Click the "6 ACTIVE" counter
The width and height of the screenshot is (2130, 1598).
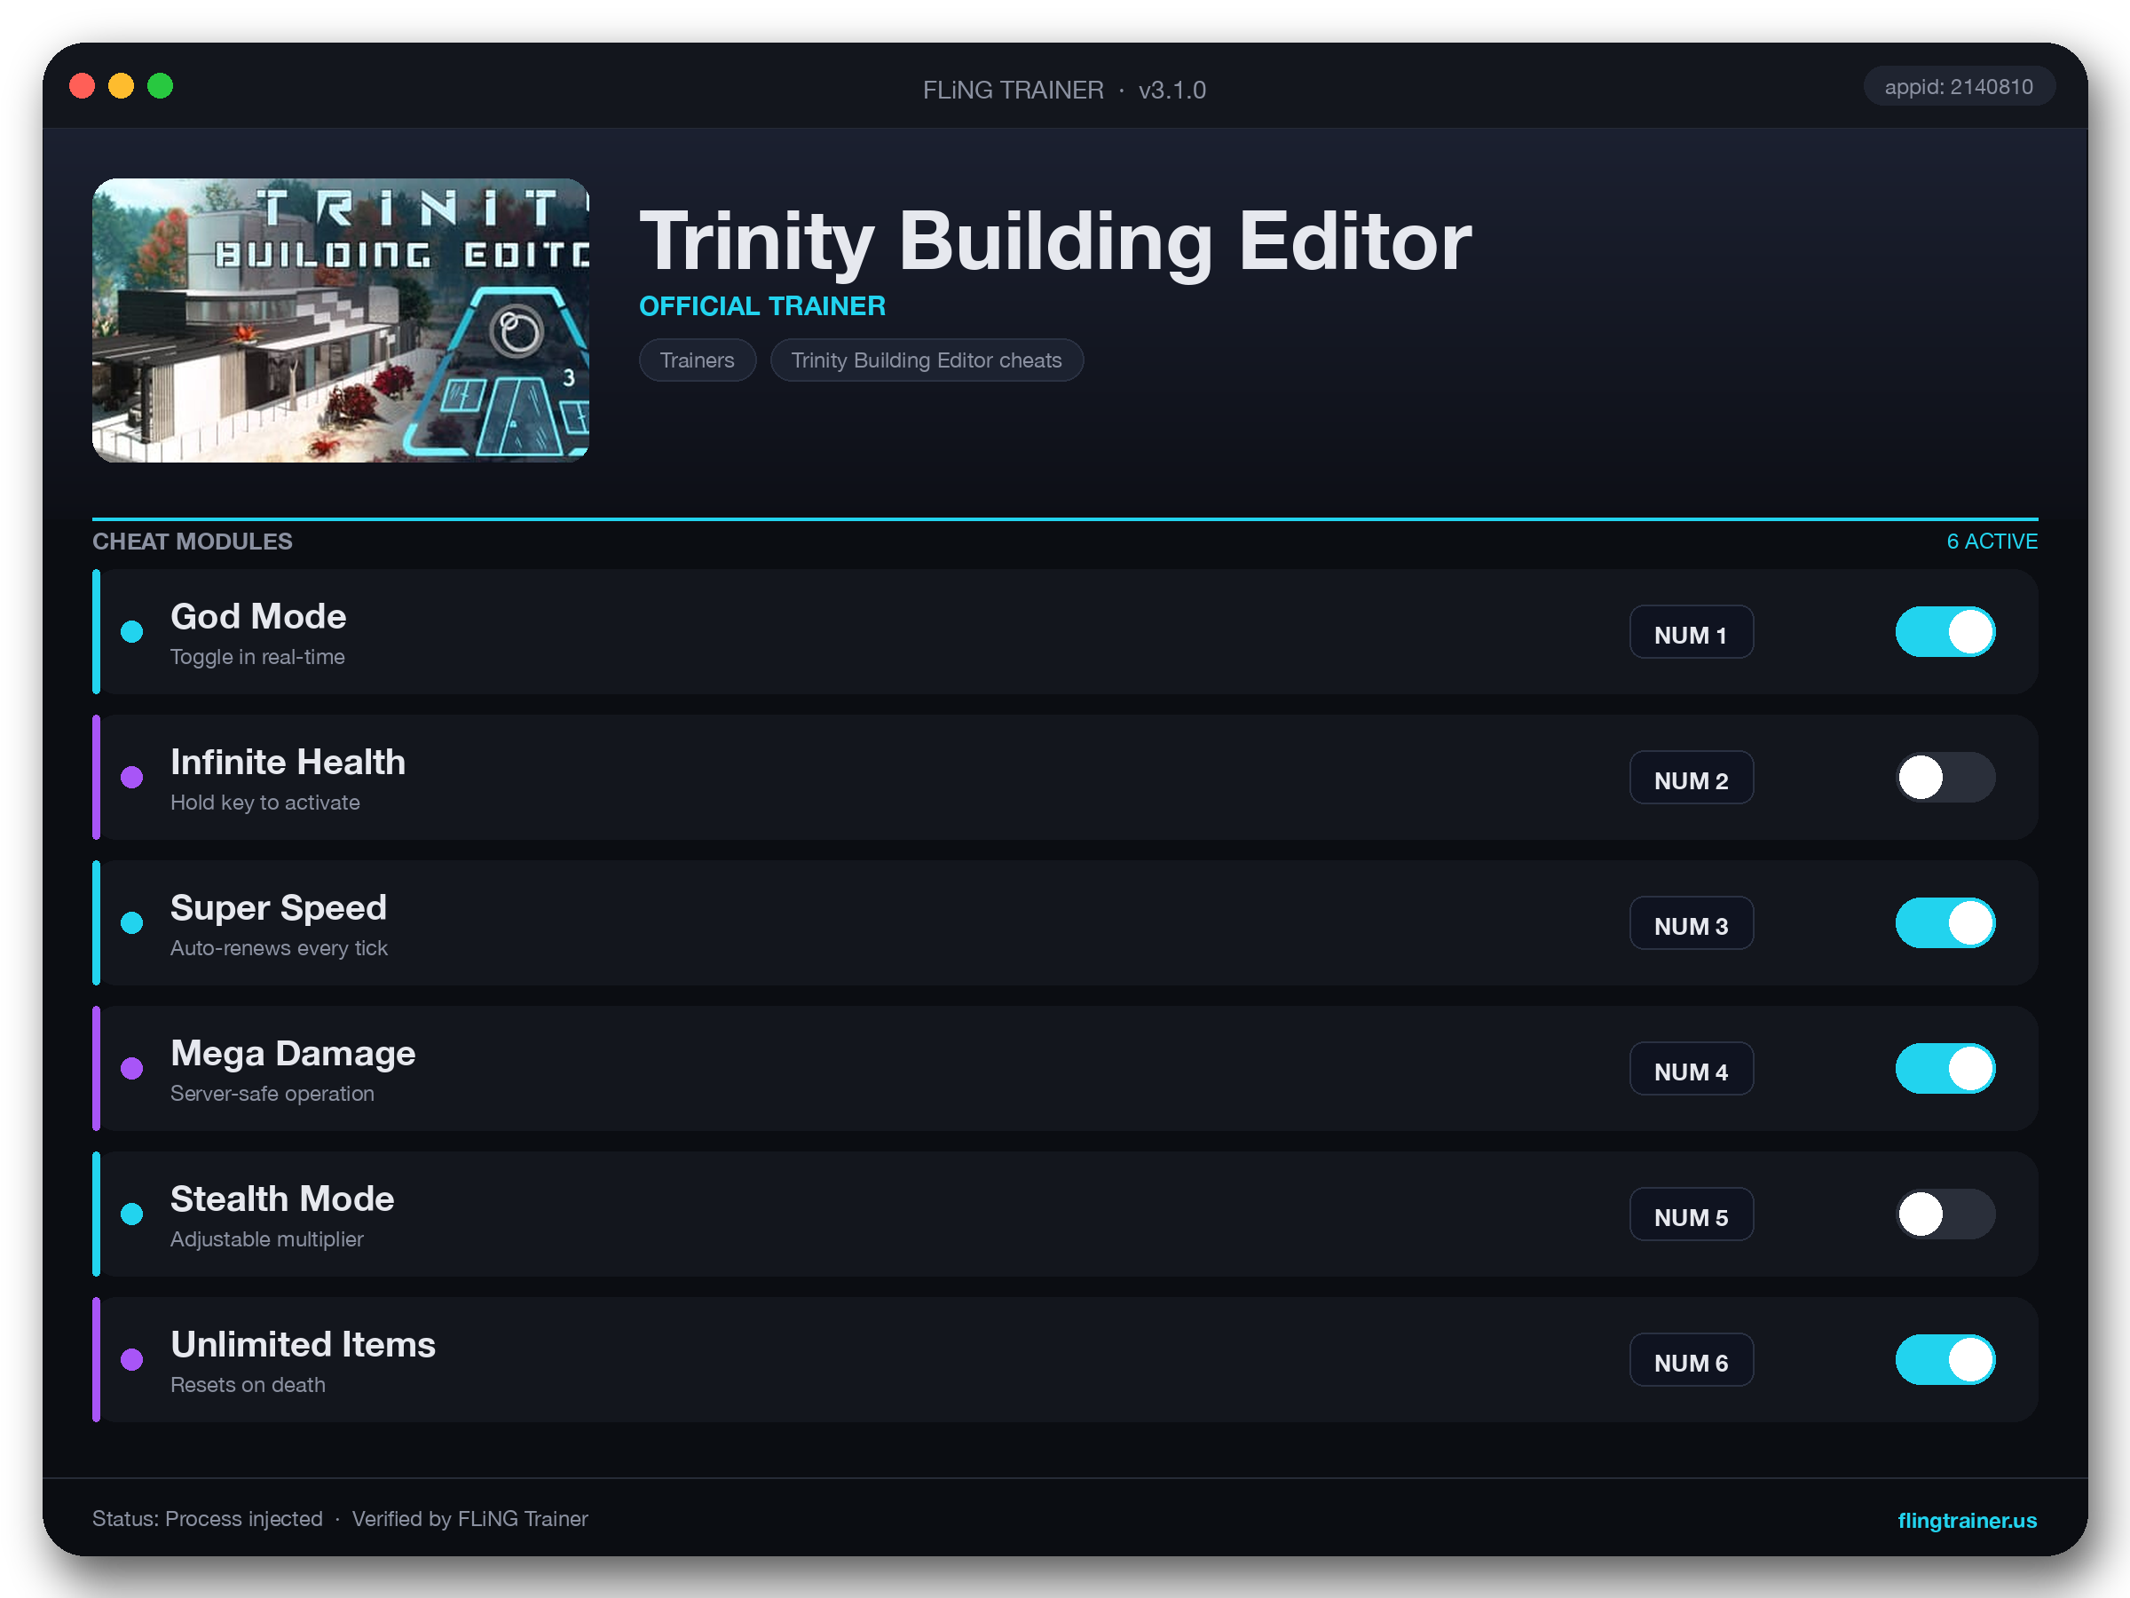tap(1992, 542)
